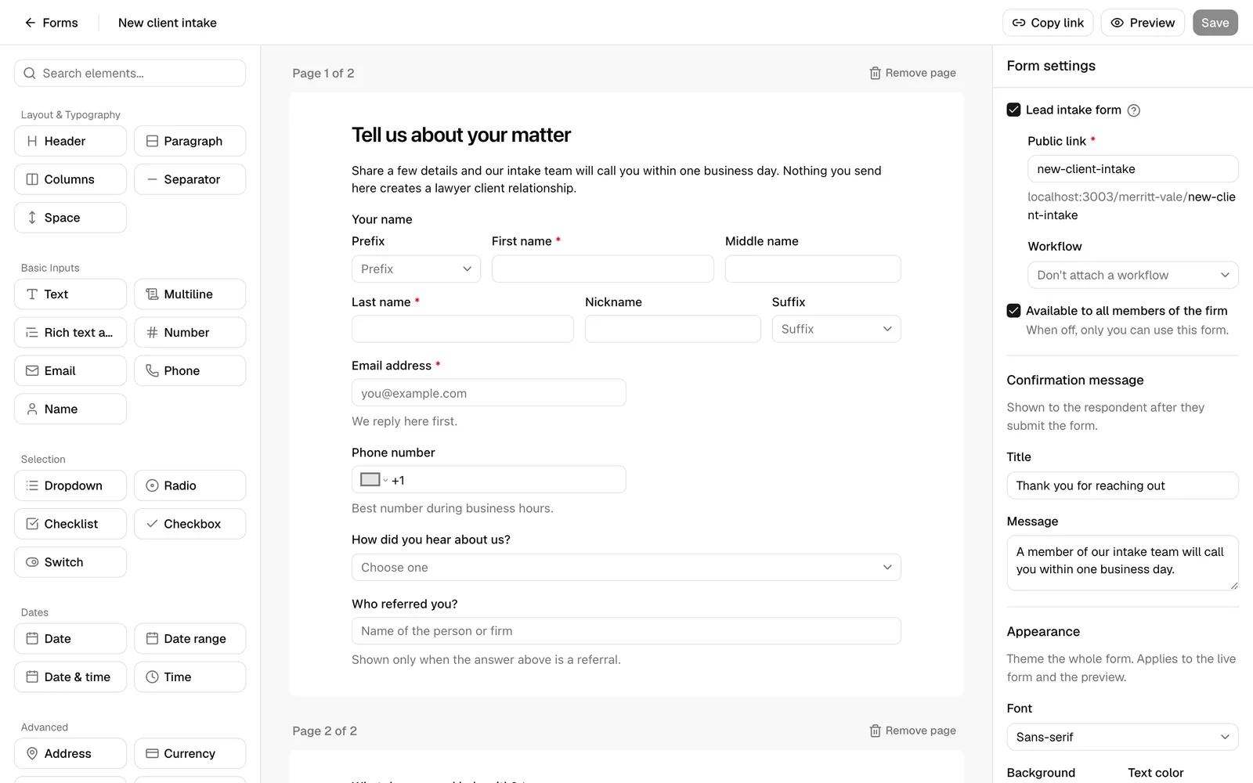
Task: Click the Email address input field
Action: (489, 393)
